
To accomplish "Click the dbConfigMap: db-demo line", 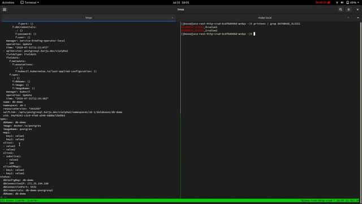I will click(18, 180).
